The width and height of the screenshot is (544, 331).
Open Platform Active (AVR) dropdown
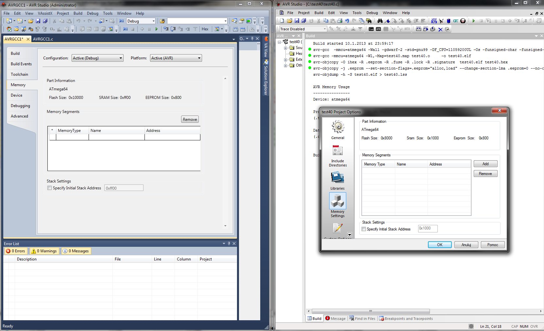[x=176, y=58]
